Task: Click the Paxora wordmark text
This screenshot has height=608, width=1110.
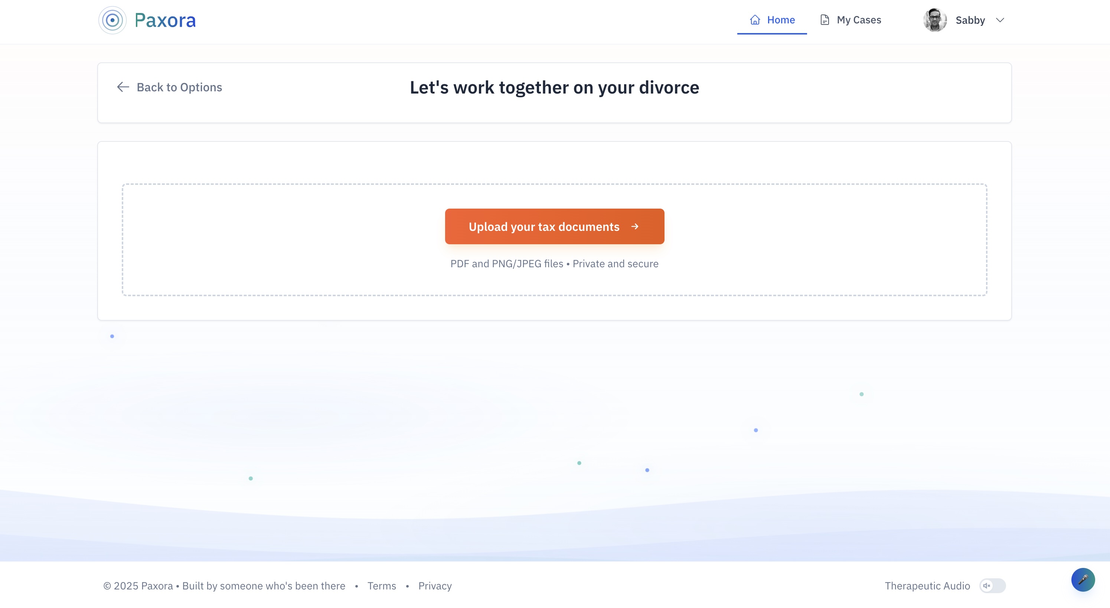Action: [165, 20]
